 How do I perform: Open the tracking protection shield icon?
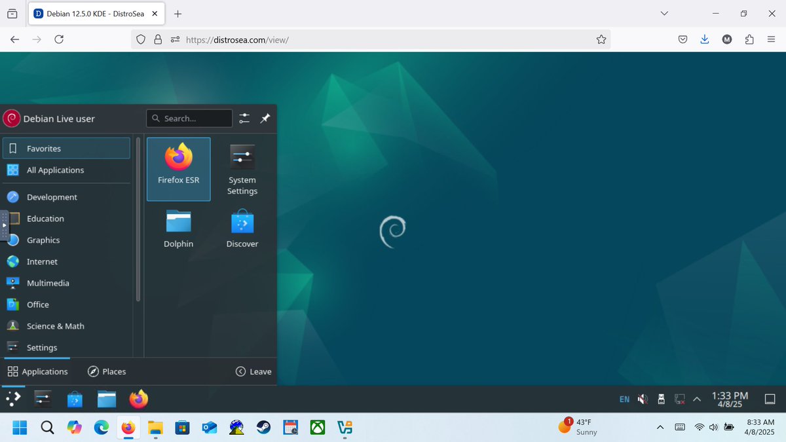click(141, 39)
